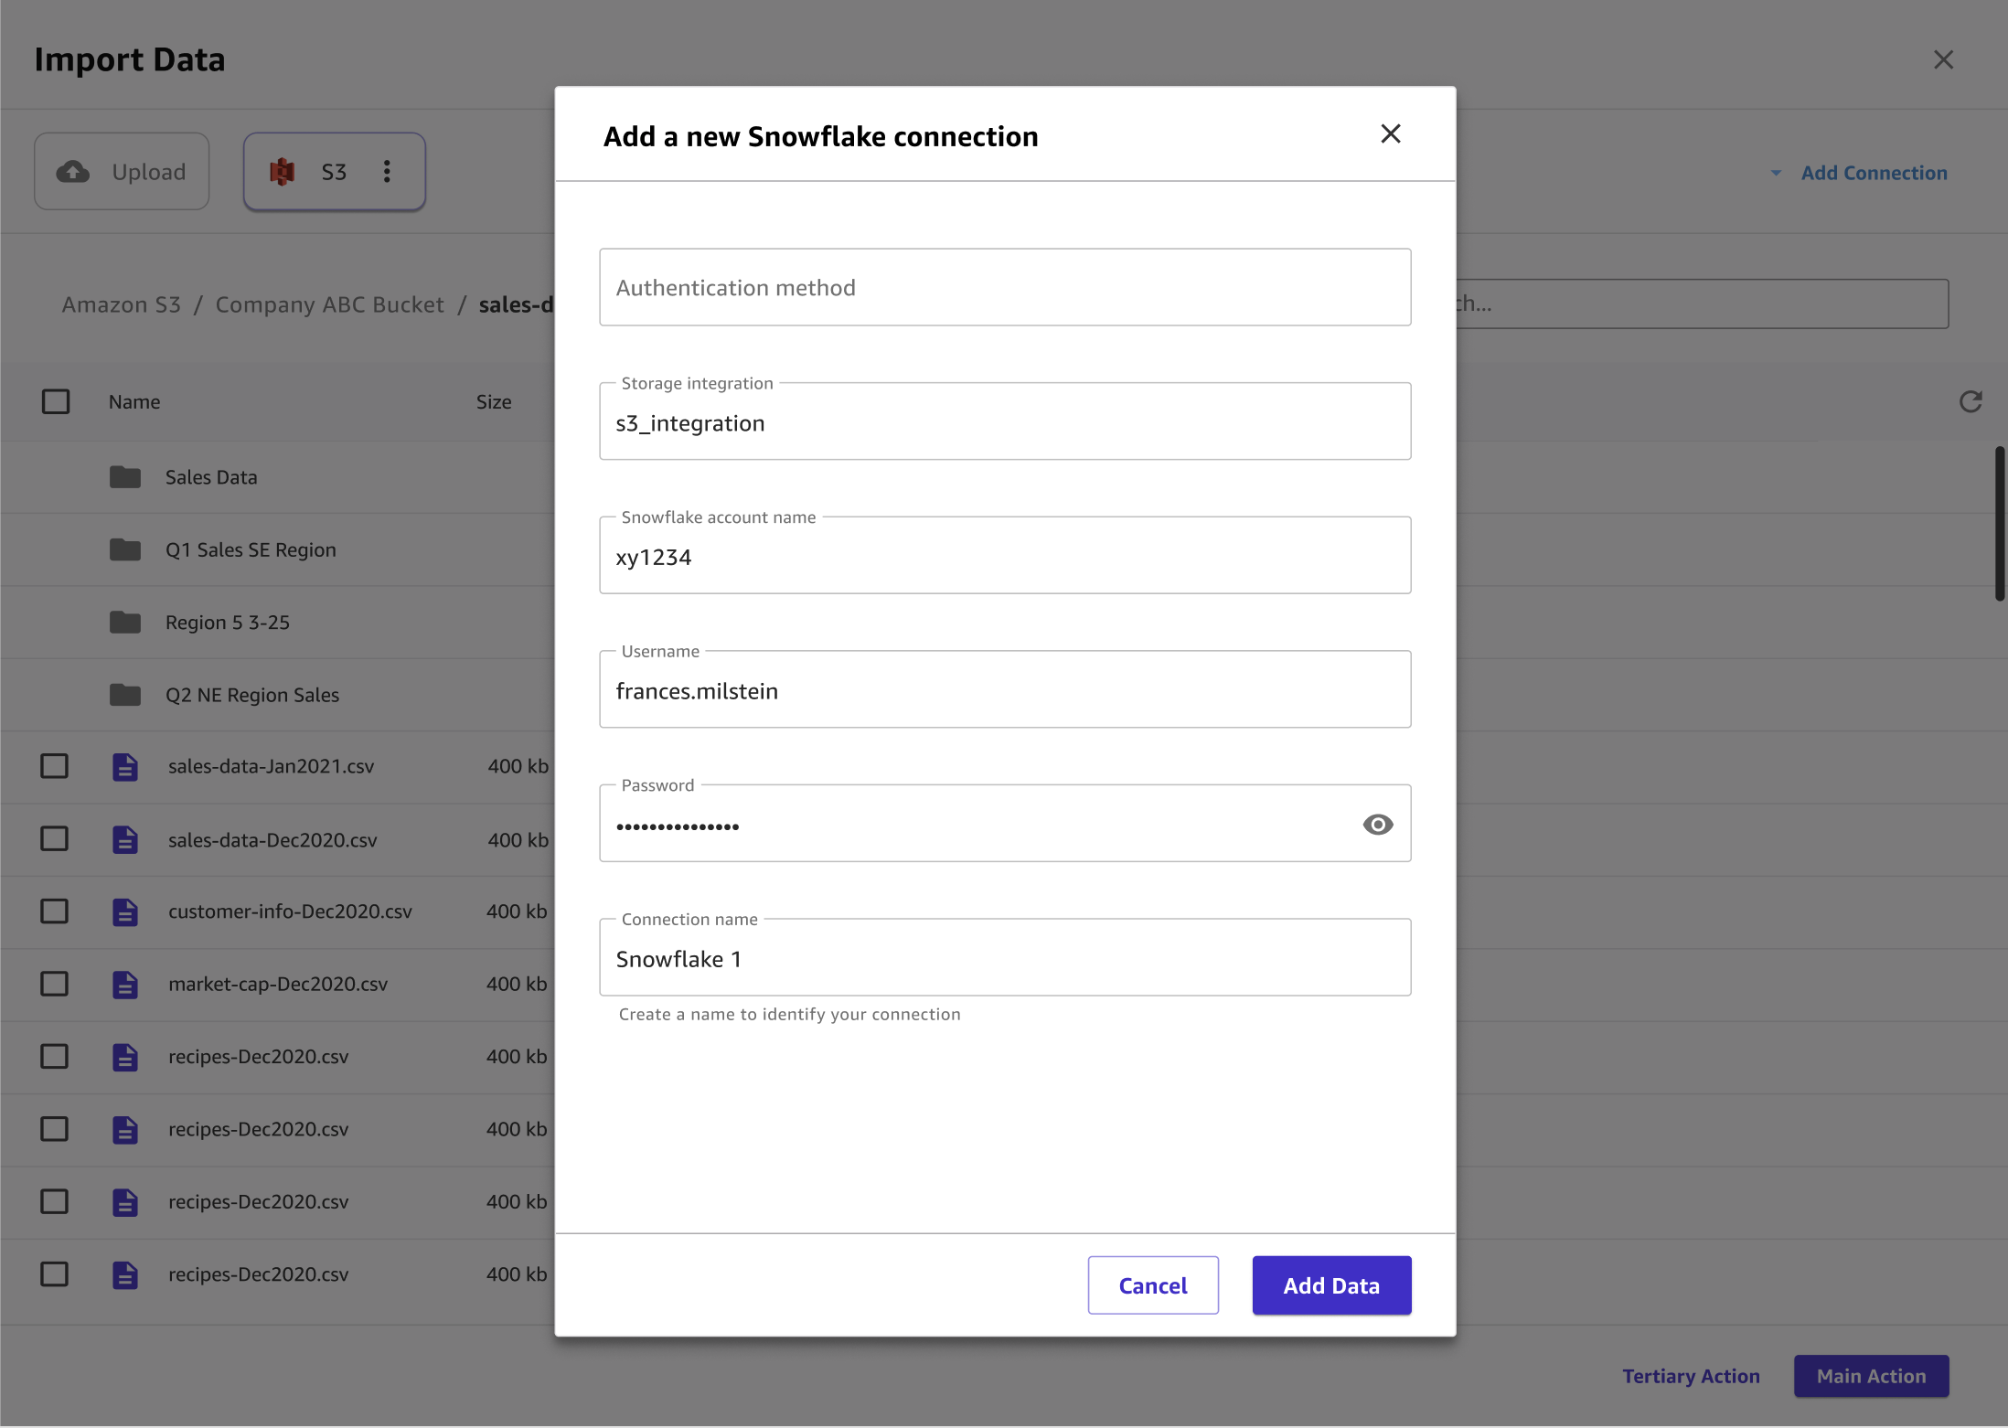This screenshot has height=1428, width=2008.
Task: Check the market-cap-Dec2020.csv checkbox
Action: (56, 983)
